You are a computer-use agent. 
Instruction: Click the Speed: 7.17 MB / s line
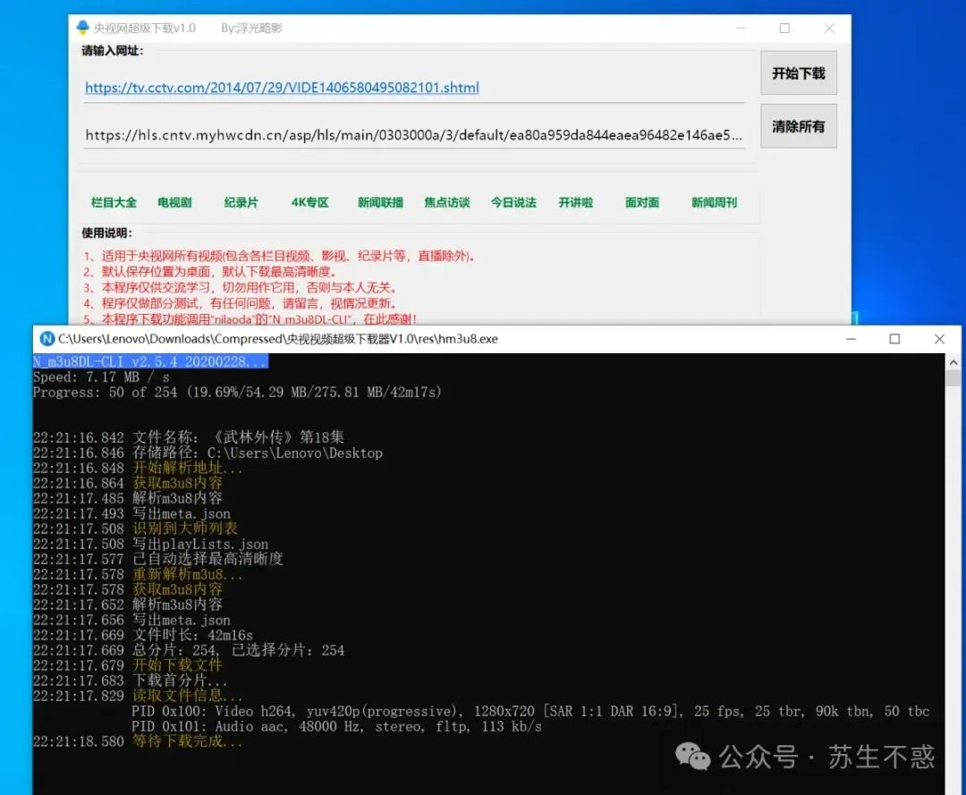101,376
